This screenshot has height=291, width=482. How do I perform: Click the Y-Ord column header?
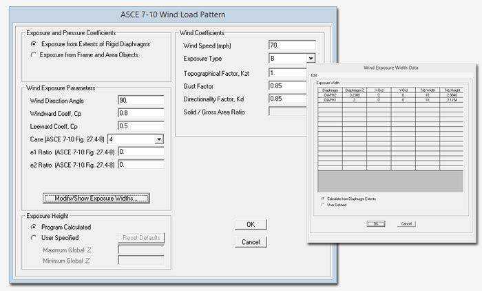point(403,90)
